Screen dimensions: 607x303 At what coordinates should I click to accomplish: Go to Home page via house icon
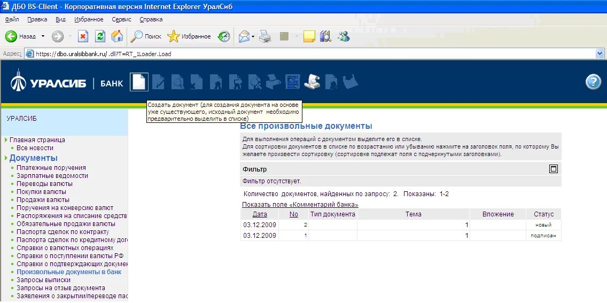point(116,36)
